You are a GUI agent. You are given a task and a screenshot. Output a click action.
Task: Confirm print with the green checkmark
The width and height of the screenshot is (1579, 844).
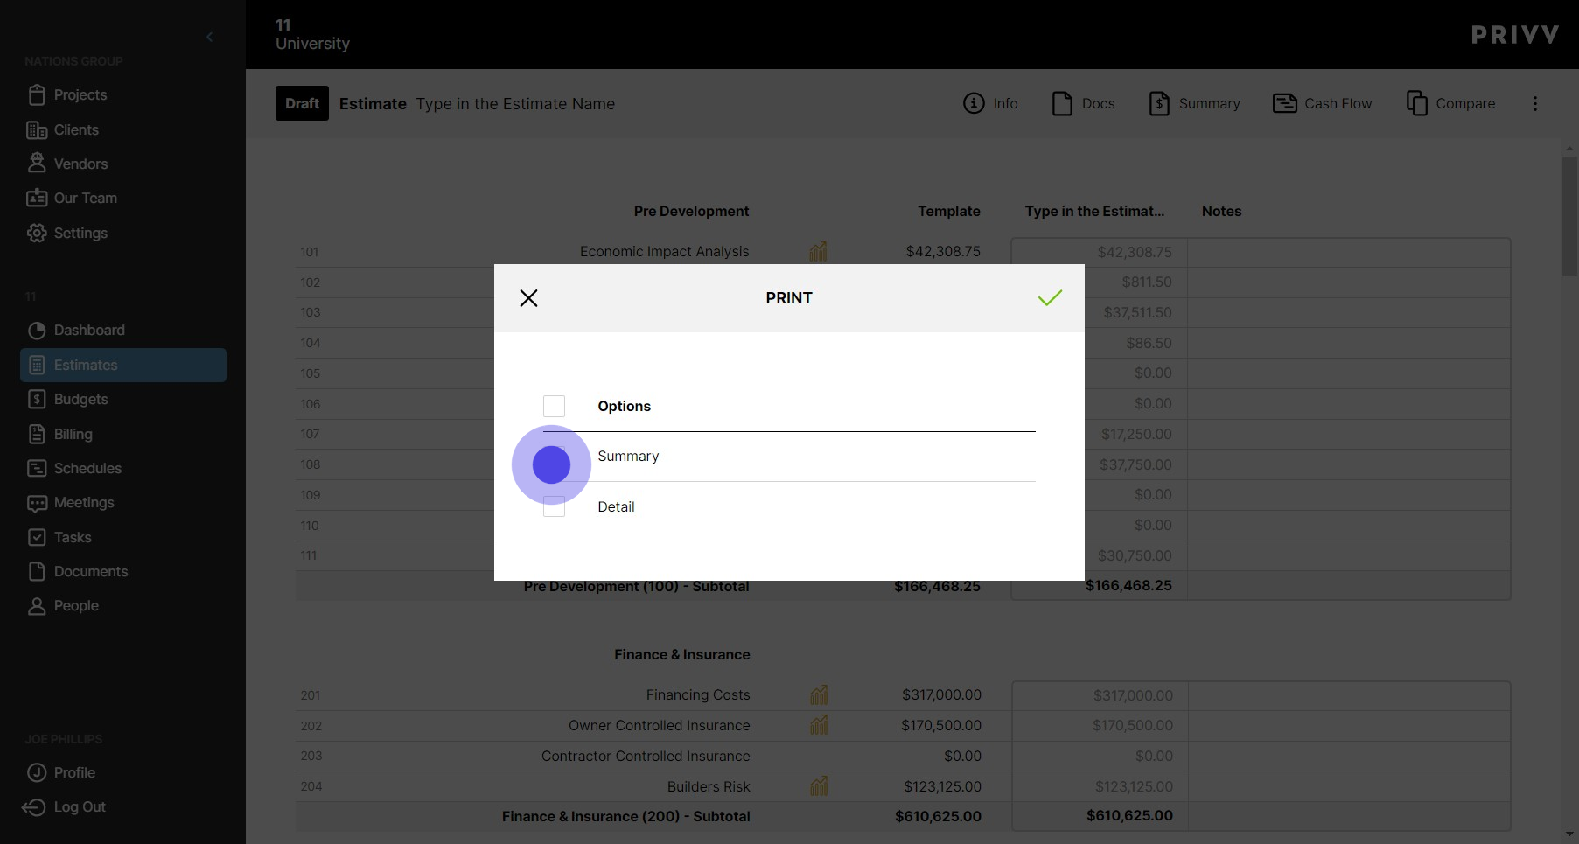coord(1050,298)
